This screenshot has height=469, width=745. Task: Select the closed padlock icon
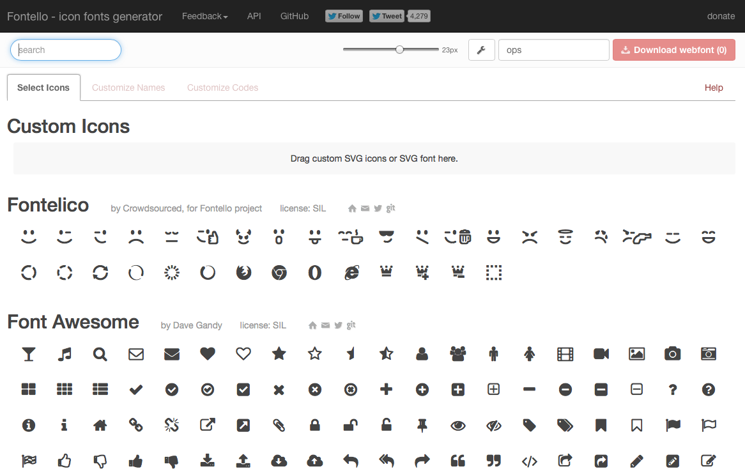314,425
